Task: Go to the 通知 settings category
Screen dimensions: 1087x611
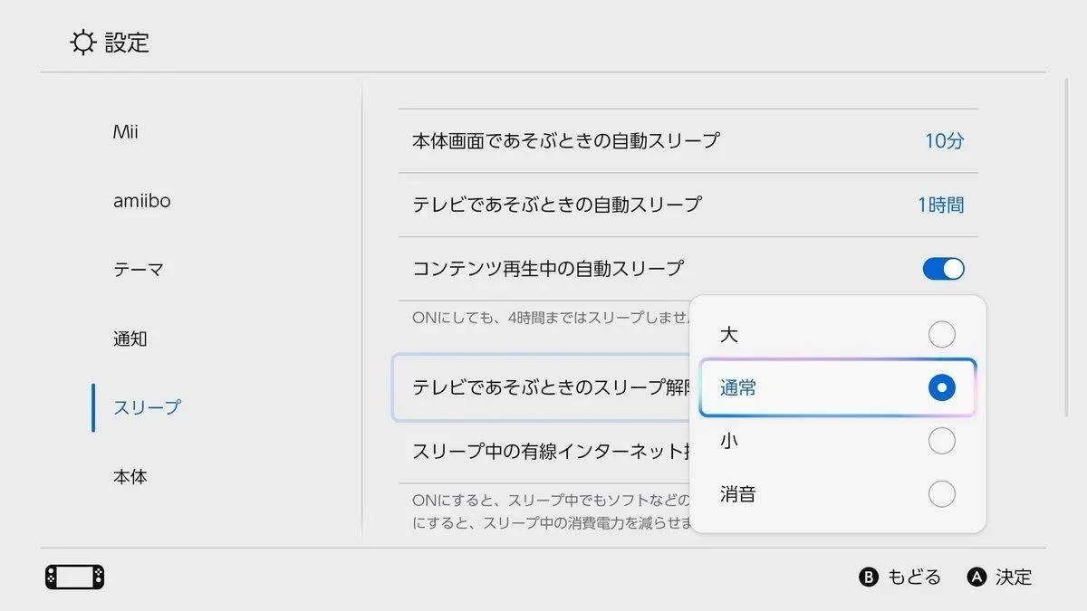Action: point(130,339)
